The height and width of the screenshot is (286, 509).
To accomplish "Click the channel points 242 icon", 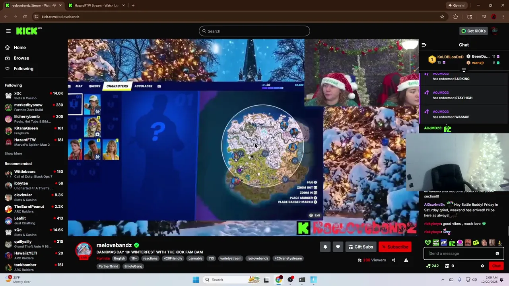I will [432, 266].
